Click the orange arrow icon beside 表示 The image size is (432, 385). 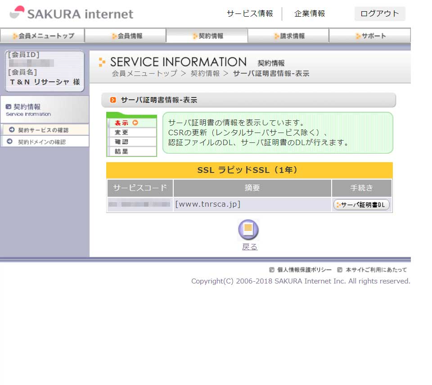click(x=135, y=123)
